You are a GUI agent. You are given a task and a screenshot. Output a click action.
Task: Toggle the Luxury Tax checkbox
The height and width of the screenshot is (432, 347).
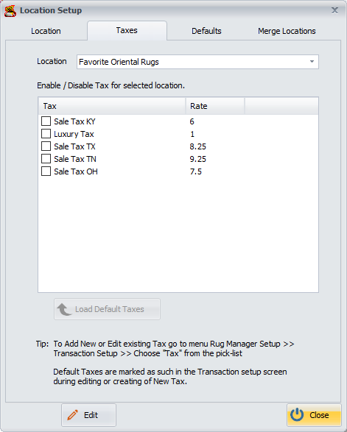(x=46, y=134)
